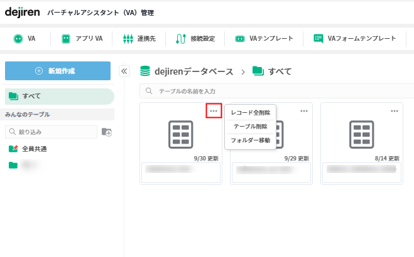Screen dimensions: 414x257
Task: Click the dejiren logo
Action: (23, 12)
